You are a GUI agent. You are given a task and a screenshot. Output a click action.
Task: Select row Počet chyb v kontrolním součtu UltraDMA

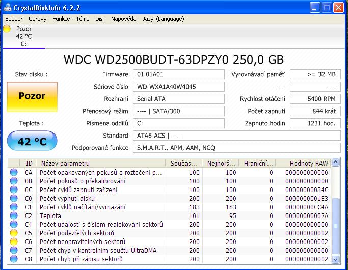pyautogui.click(x=169, y=250)
